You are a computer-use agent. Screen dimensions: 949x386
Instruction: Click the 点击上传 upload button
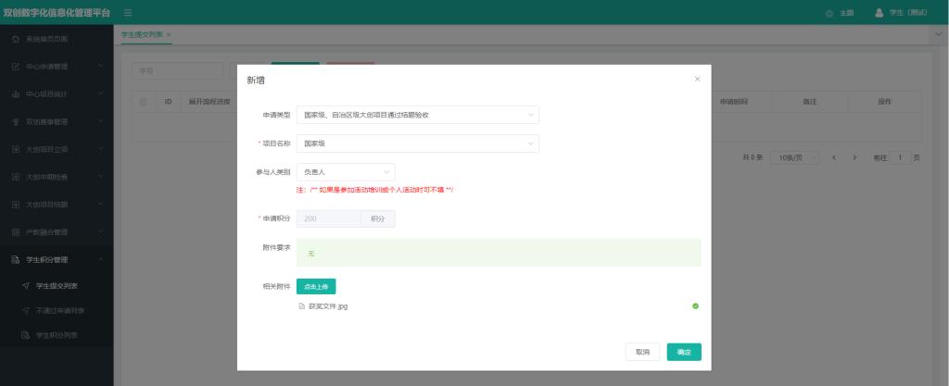tap(317, 286)
